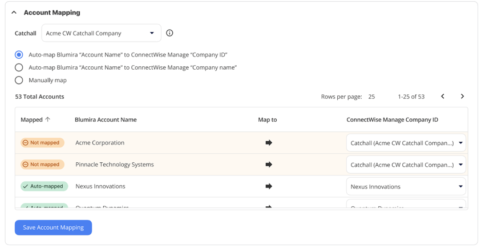Click Not mapped badge for Acme Corporation

click(42, 143)
